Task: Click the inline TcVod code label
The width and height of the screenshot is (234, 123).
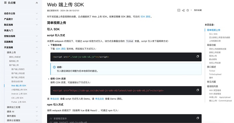Action: pos(129,41)
